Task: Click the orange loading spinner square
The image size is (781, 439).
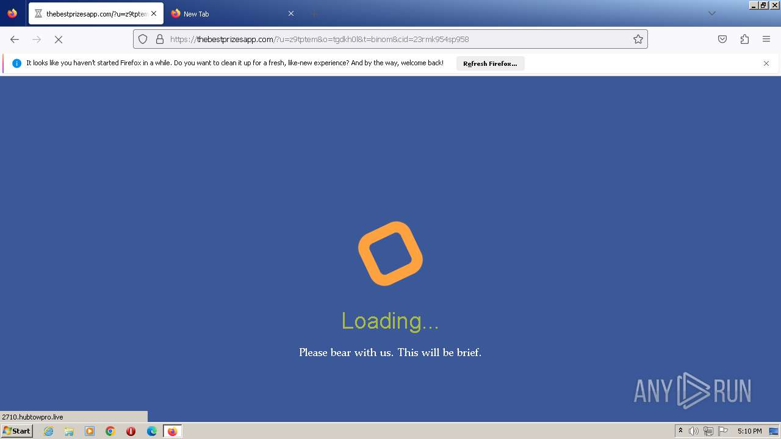Action: tap(390, 254)
